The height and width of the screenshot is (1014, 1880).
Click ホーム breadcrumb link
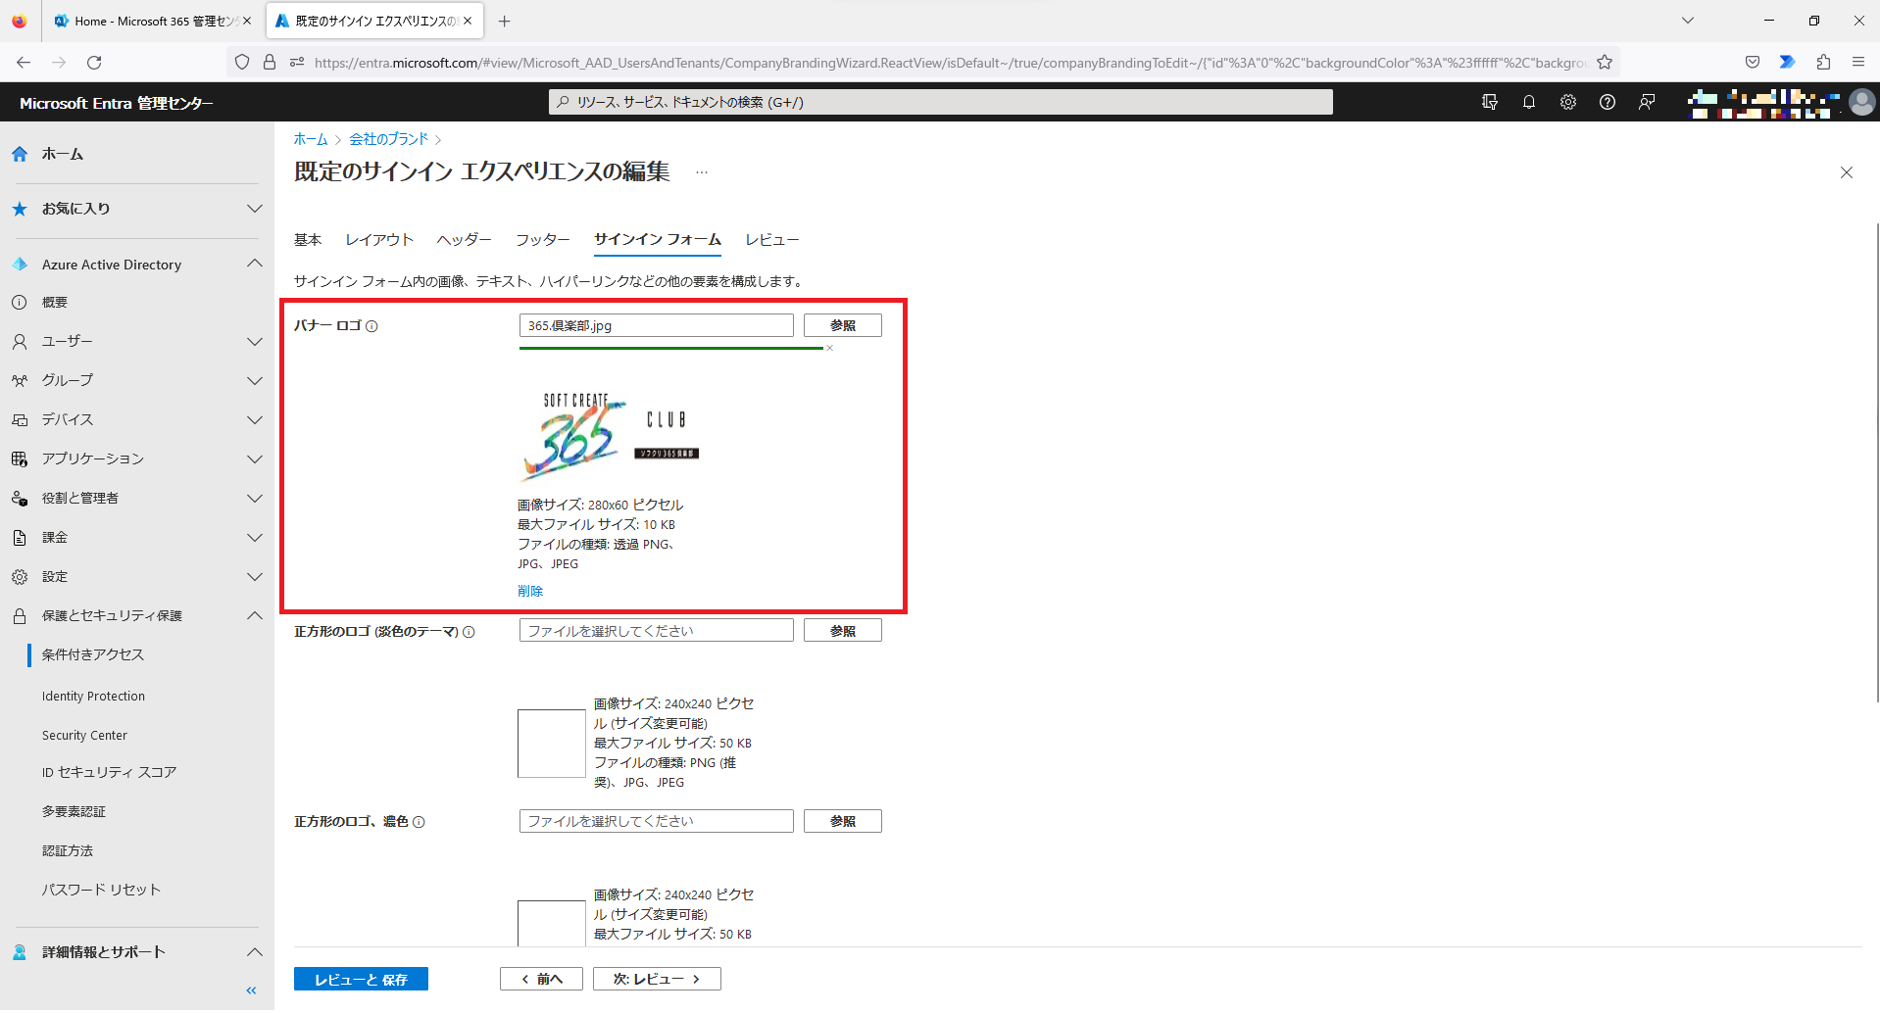[311, 139]
